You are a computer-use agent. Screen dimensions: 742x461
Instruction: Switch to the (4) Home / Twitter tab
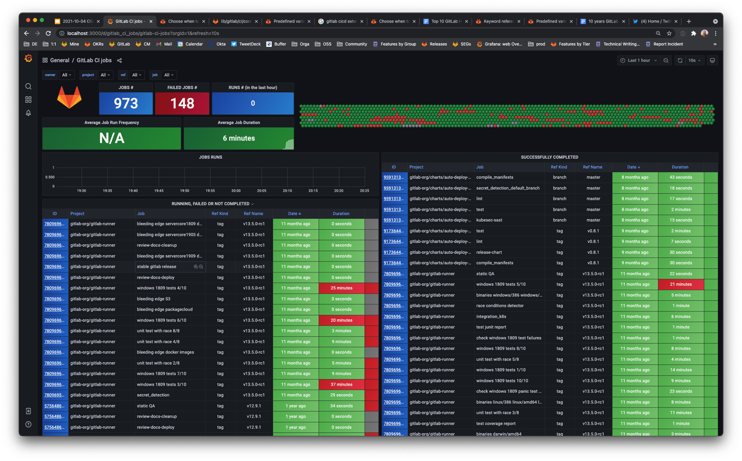pyautogui.click(x=655, y=21)
